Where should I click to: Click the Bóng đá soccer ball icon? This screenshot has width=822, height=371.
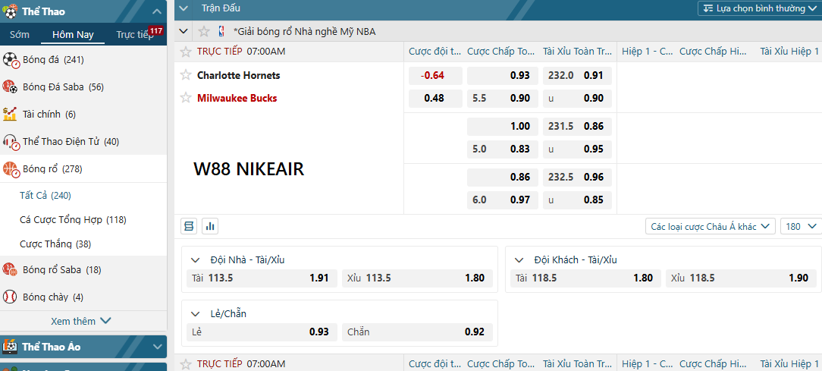click(11, 60)
